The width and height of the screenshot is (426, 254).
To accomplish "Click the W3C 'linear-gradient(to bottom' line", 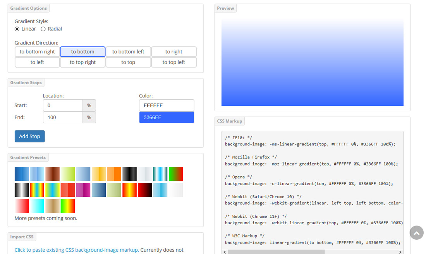I will (x=313, y=242).
